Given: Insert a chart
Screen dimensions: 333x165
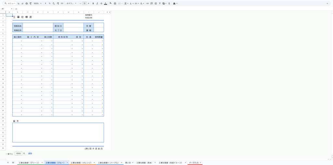Looking at the screenshot, I should tap(156, 3).
